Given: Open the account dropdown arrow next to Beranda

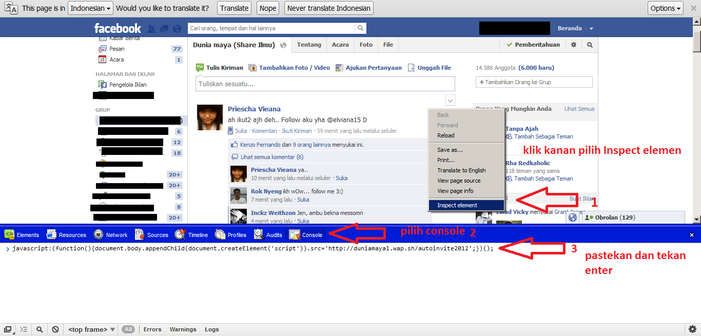Looking at the screenshot, I should pos(591,28).
